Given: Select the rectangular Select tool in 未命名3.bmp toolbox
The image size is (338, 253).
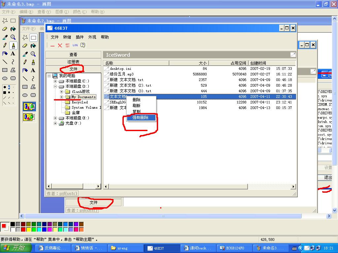Looking at the screenshot, I should 13,21.
